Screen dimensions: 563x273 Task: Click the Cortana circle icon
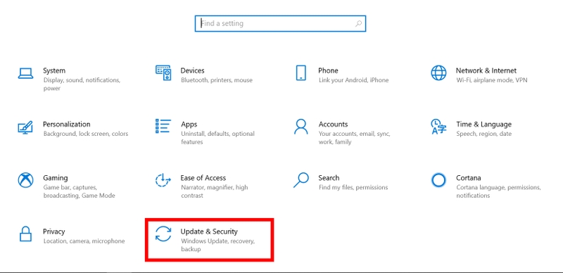pos(438,180)
